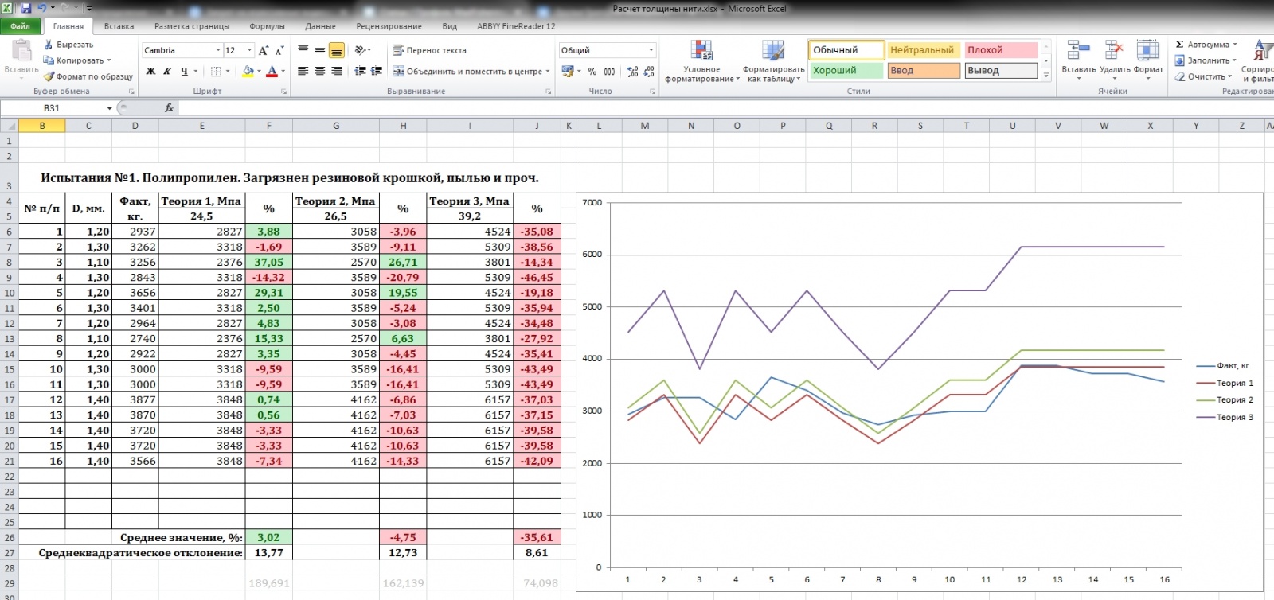Toggle Перенос текста wrap text
This screenshot has width=1274, height=600.
pos(429,50)
